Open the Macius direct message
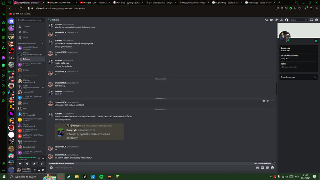 click(31, 81)
